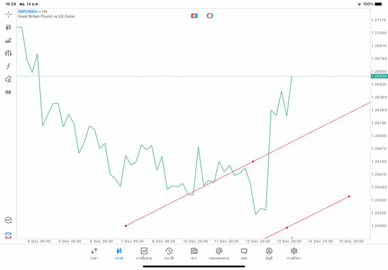Image resolution: width=388 pixels, height=270 pixels.
Task: Tap the circular red-blue icon atop the chart
Action: pyautogui.click(x=210, y=16)
